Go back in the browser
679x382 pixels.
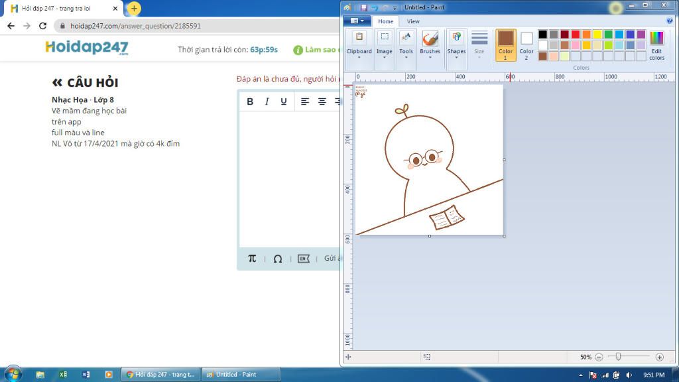(11, 26)
